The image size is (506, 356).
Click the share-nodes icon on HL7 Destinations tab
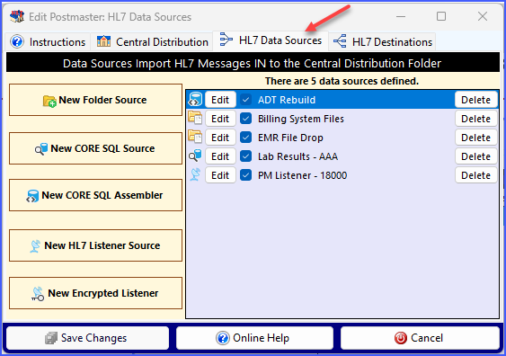pyautogui.click(x=340, y=41)
